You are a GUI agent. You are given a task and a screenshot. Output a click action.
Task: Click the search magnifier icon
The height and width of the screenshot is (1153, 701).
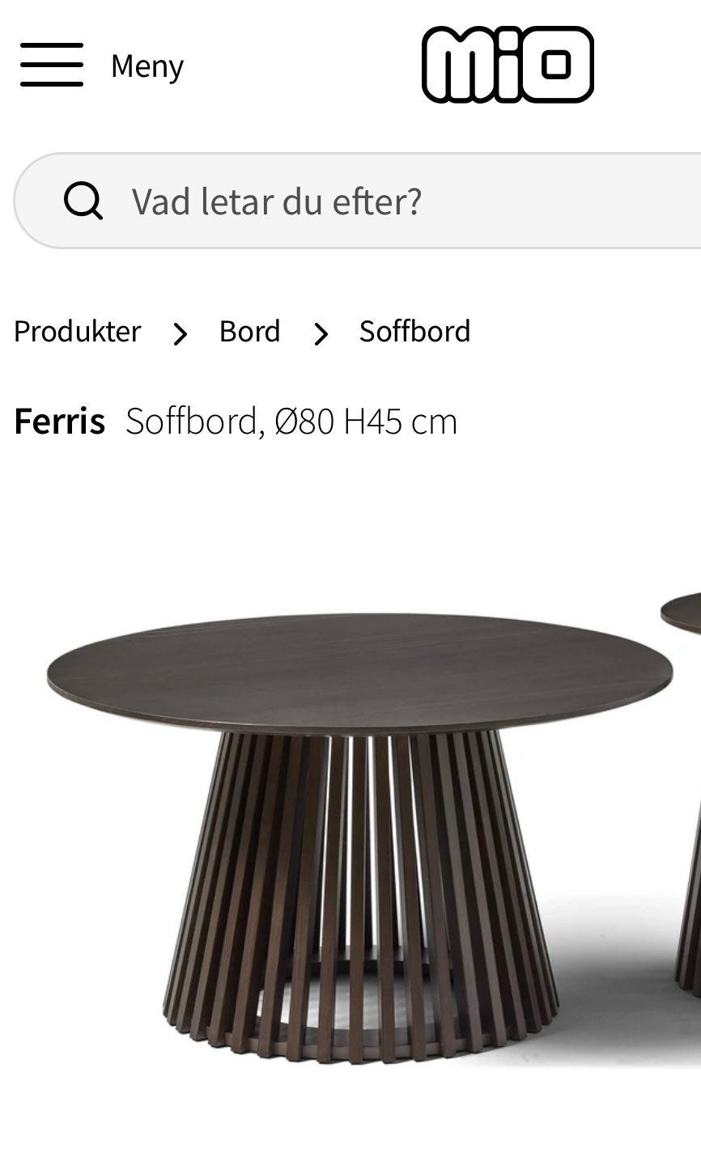click(x=83, y=200)
